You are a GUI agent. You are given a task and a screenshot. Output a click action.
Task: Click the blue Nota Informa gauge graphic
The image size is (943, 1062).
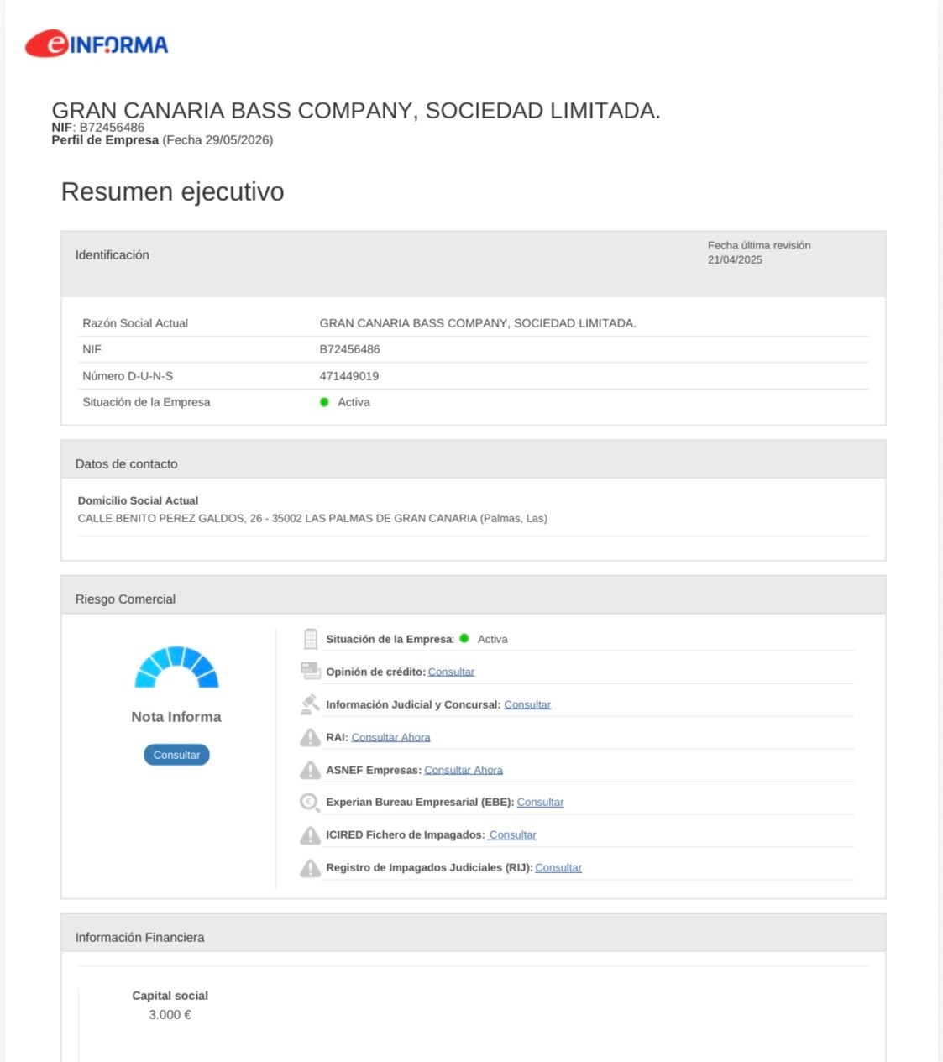click(176, 667)
